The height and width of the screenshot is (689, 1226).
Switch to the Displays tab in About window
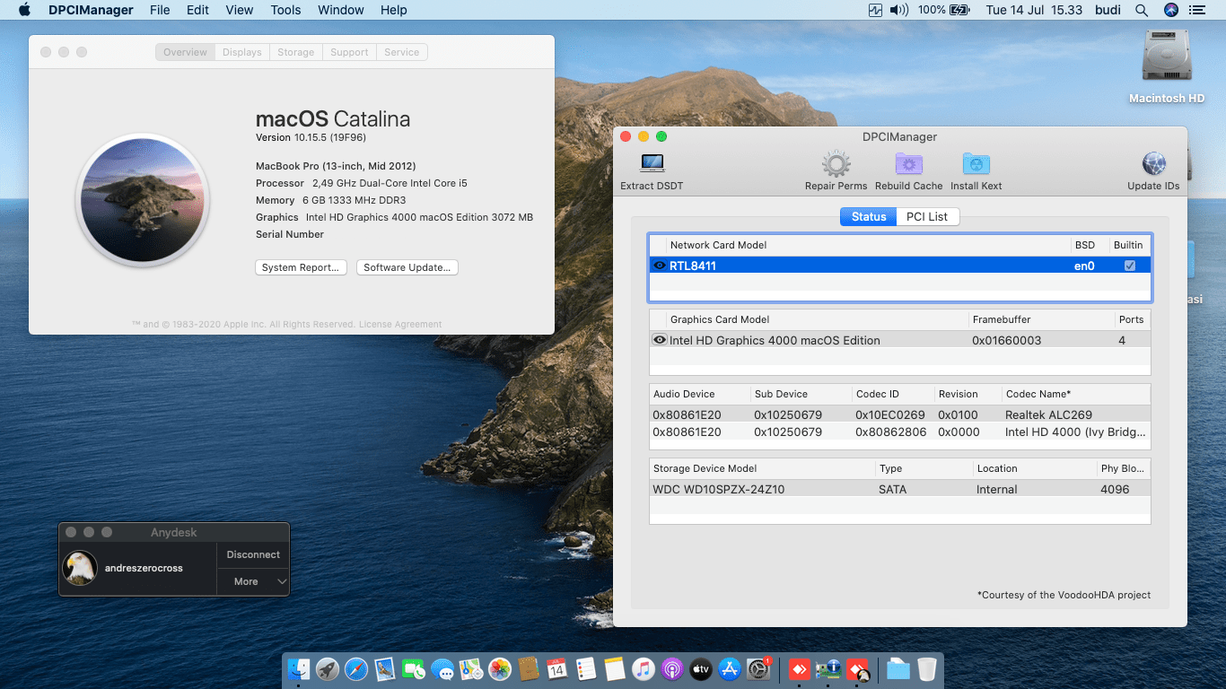pos(241,52)
